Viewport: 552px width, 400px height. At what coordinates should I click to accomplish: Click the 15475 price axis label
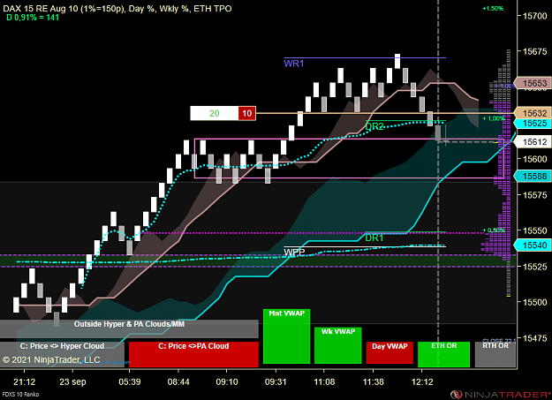pyautogui.click(x=534, y=338)
